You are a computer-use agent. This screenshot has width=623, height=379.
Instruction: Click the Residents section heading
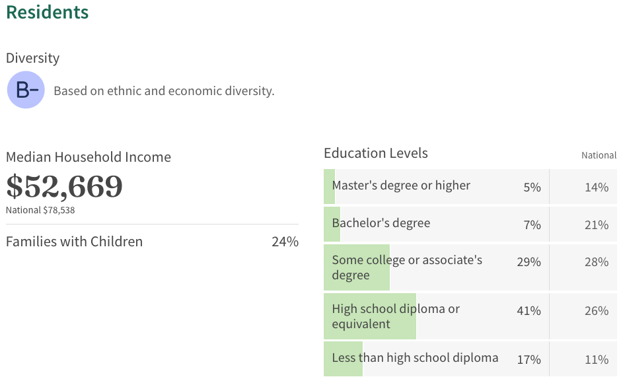tap(48, 12)
